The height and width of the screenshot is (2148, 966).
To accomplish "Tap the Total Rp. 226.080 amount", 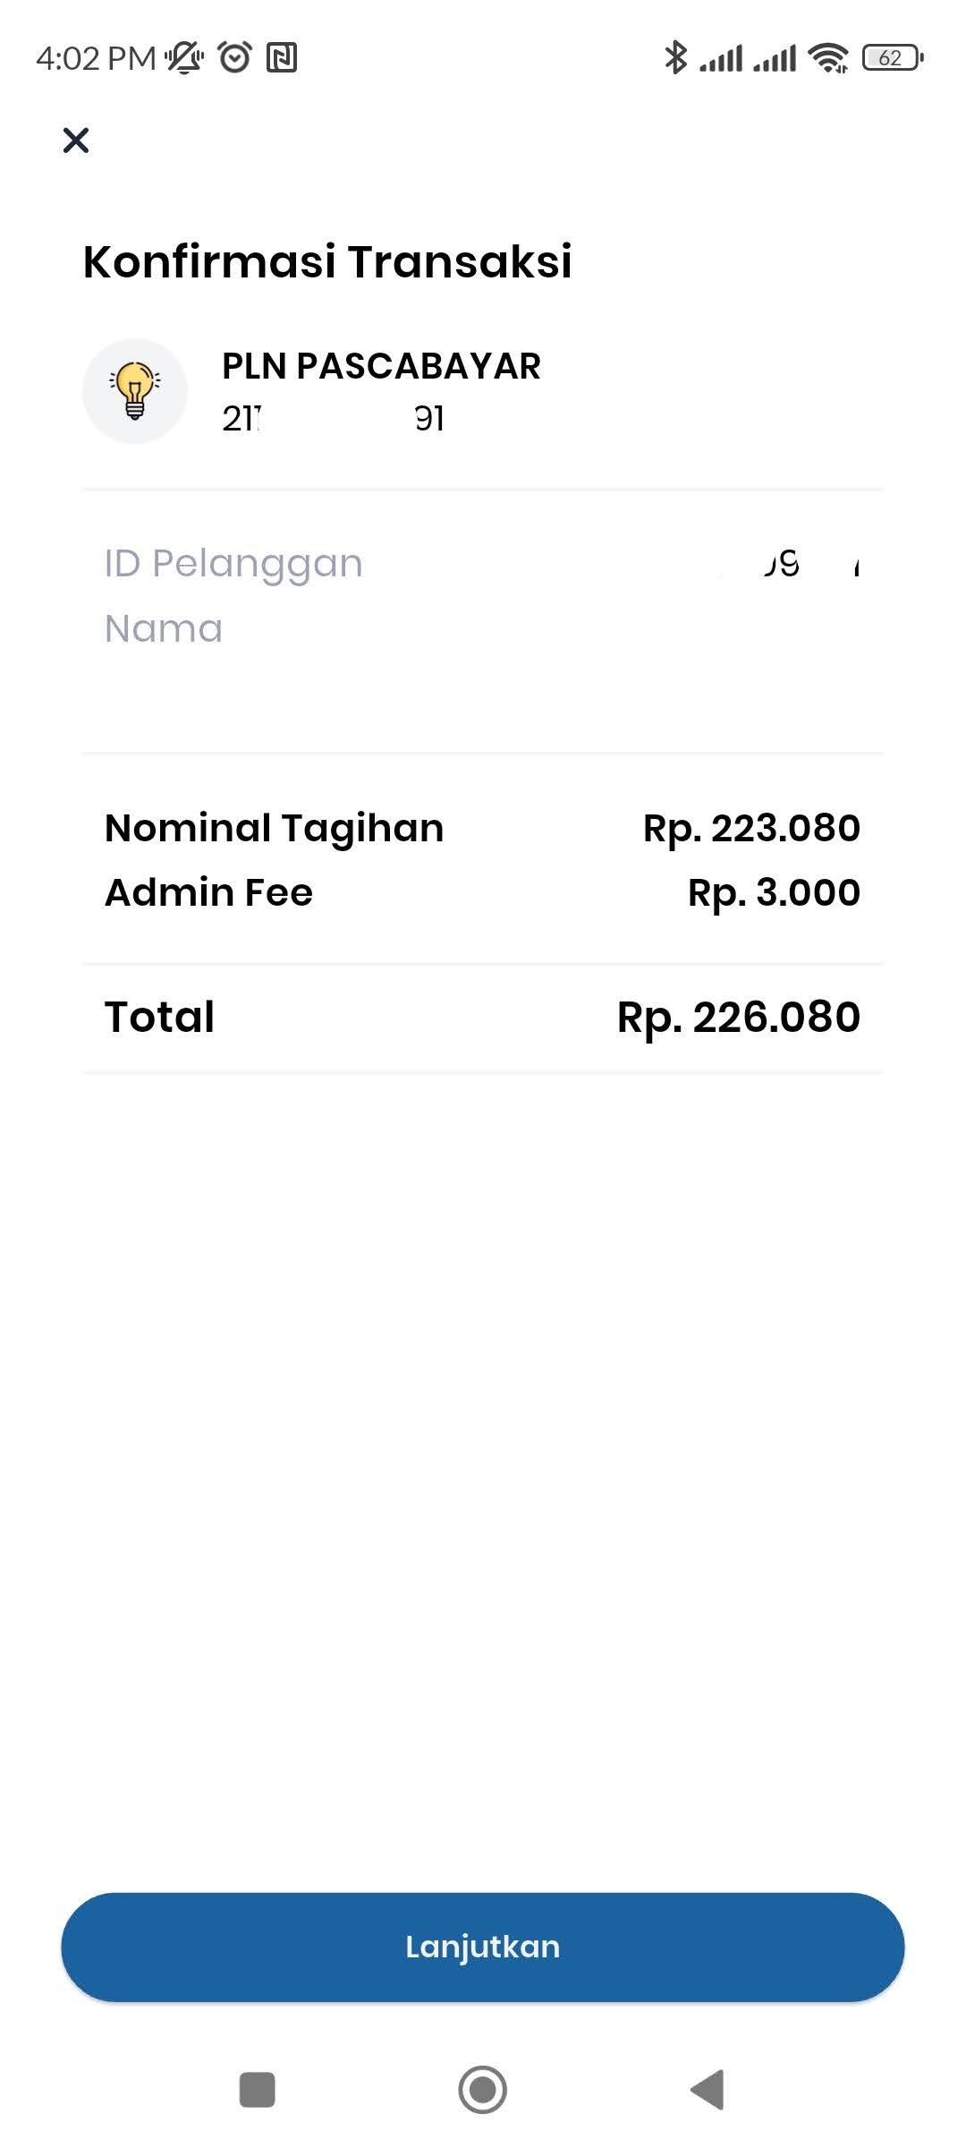I will click(739, 1017).
